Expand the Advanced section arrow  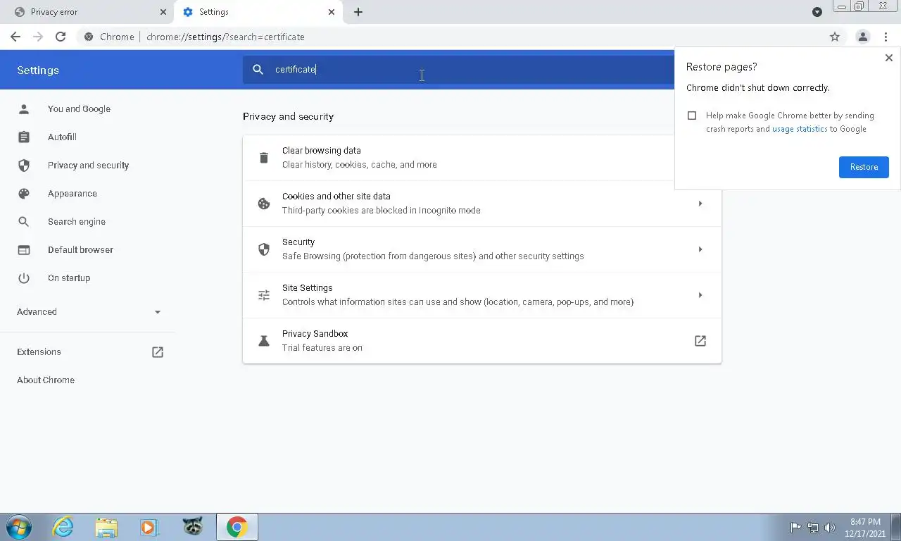158,311
